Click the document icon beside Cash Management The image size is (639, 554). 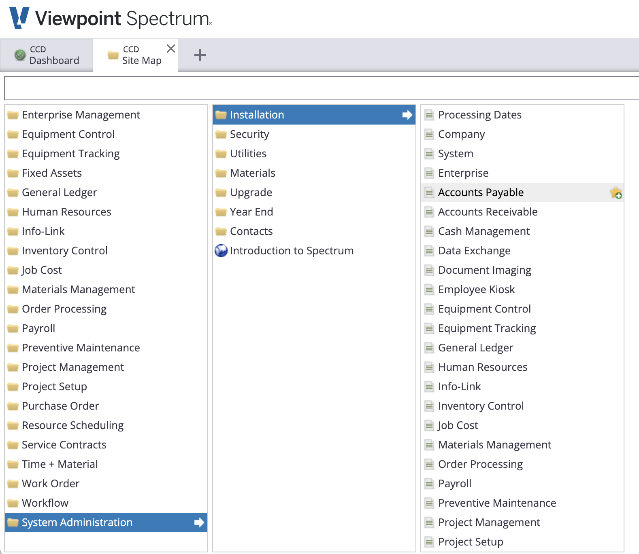pyautogui.click(x=429, y=231)
